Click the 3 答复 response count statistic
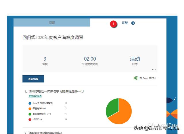The image size is (184, 134). pyautogui.click(x=45, y=59)
